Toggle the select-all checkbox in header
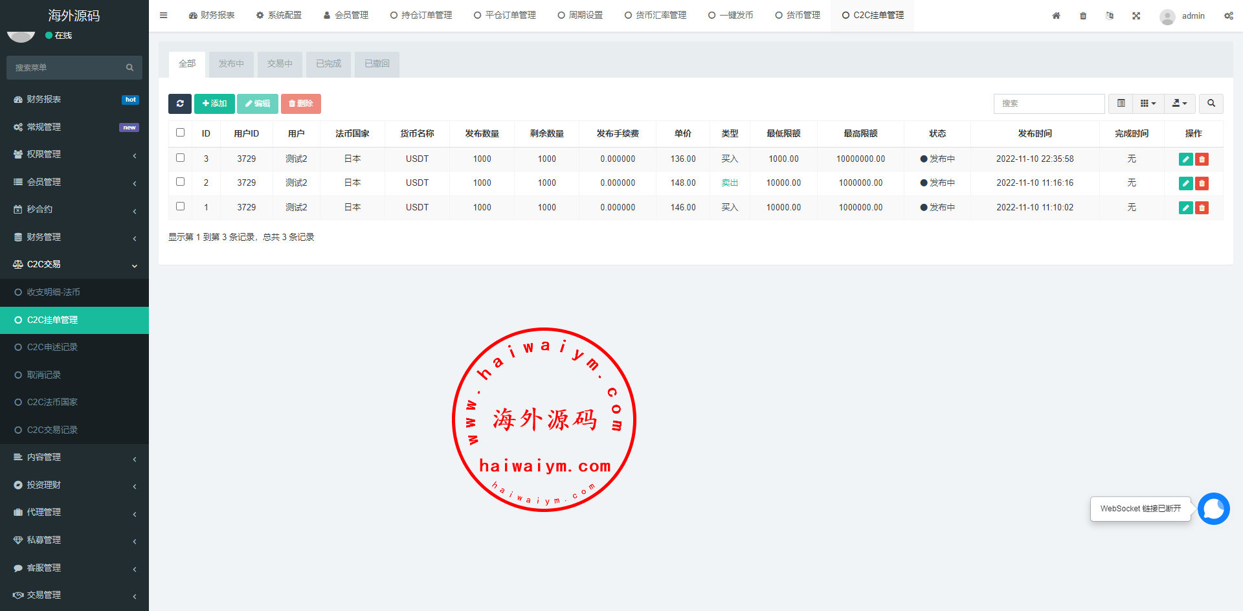The height and width of the screenshot is (611, 1243). point(181,133)
